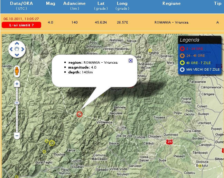Pan the map right with the arrow
This screenshot has width=224, height=178.
tap(23, 49)
